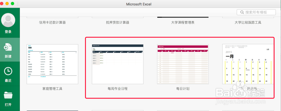The image size is (281, 111).
Task: Minimize window with yellow button
Action: [7, 4]
